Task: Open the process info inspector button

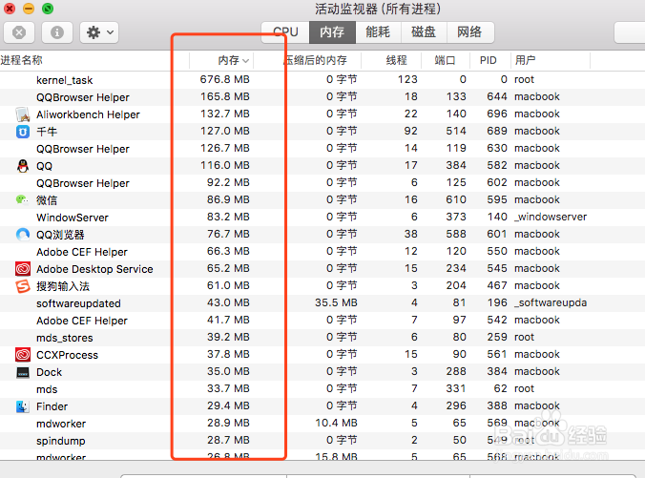Action: [x=57, y=32]
